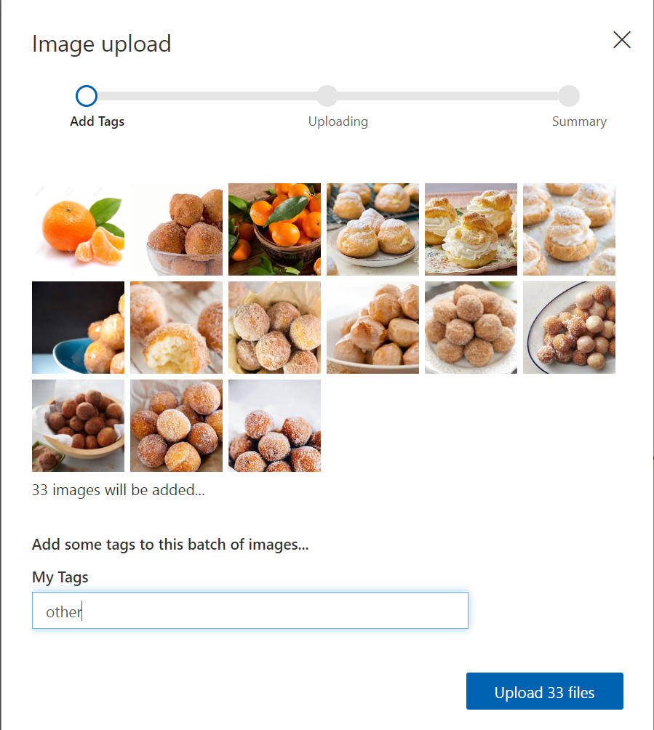Select the chocolate donut holes in wooden bowl thumbnail
Viewport: 654px width, 730px height.
pos(79,425)
